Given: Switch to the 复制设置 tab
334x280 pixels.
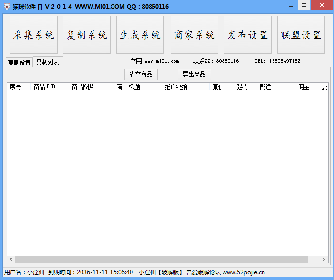Looking at the screenshot, I should 19,62.
